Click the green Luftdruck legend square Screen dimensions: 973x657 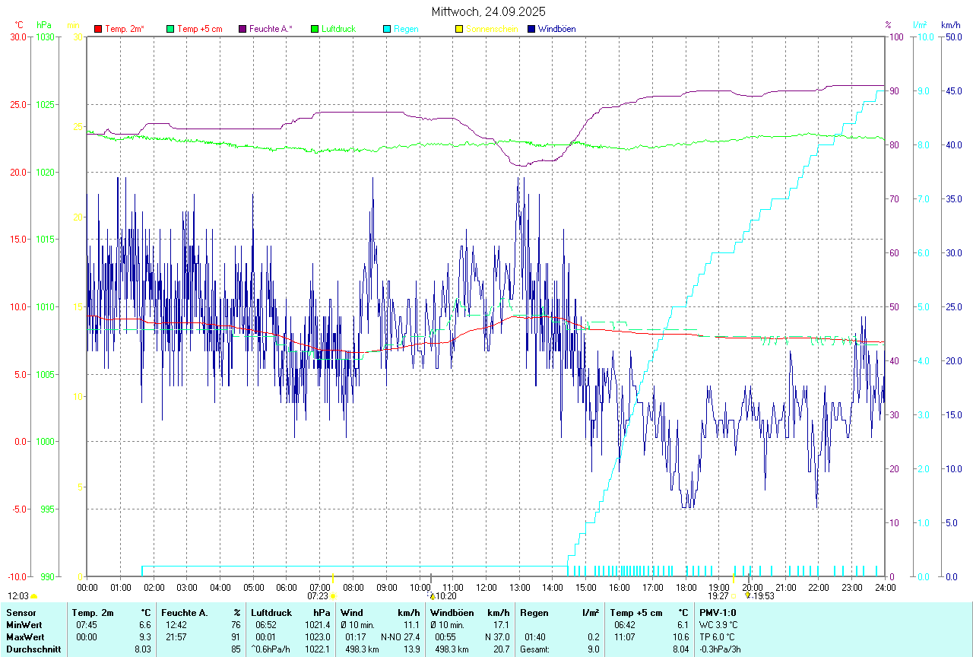click(315, 29)
